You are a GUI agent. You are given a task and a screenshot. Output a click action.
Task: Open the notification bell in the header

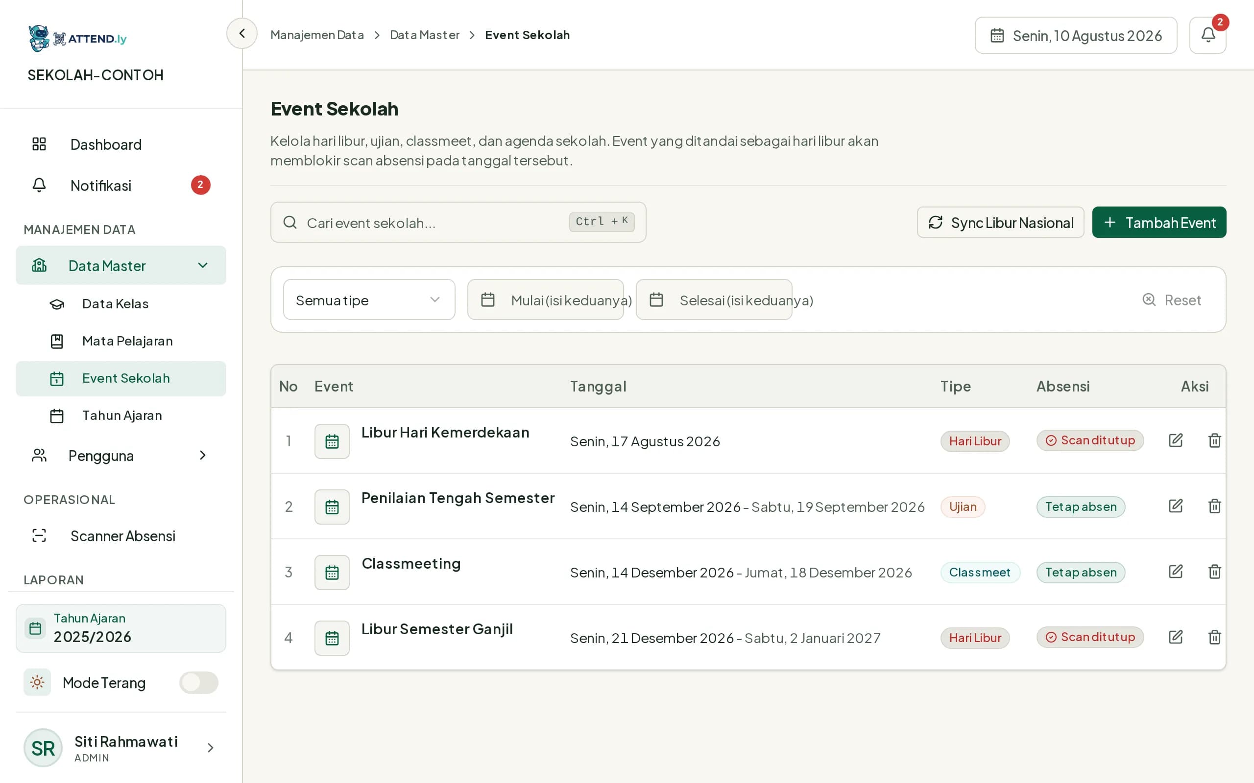pyautogui.click(x=1207, y=35)
